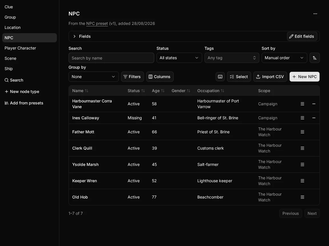
Task: Expand the Fields section
Action: point(82,36)
